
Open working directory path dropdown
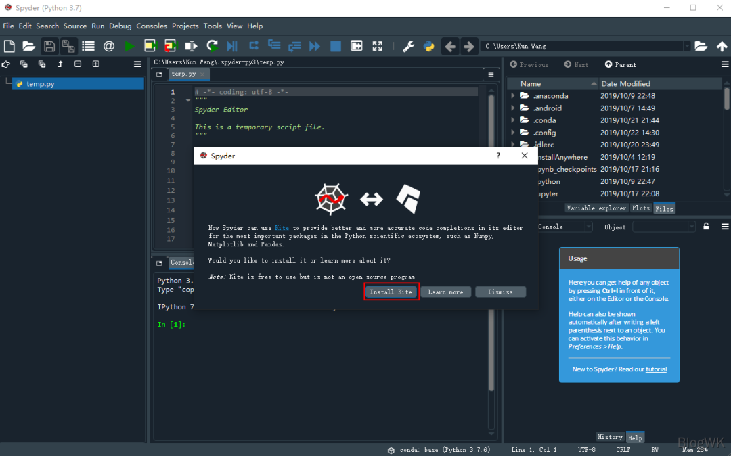tap(687, 46)
